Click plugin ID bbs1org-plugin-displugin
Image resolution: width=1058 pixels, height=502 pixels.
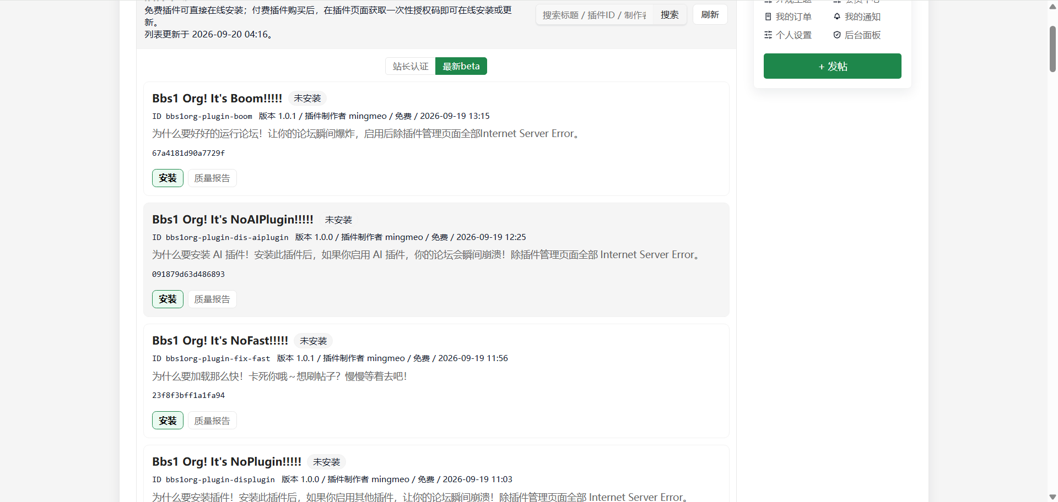220,480
